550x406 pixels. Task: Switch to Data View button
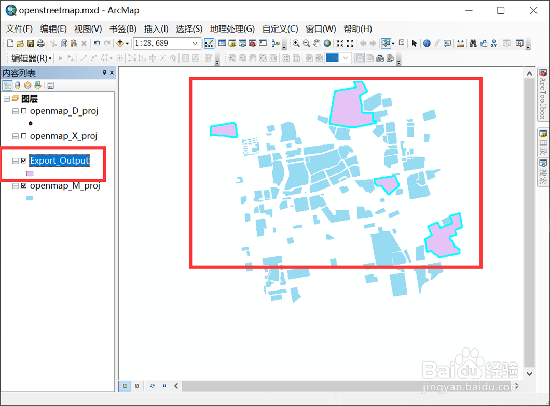point(125,386)
